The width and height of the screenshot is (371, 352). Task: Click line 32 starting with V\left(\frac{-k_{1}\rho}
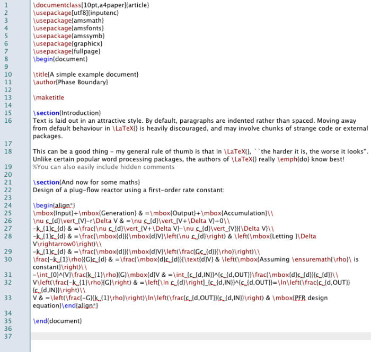(191, 286)
